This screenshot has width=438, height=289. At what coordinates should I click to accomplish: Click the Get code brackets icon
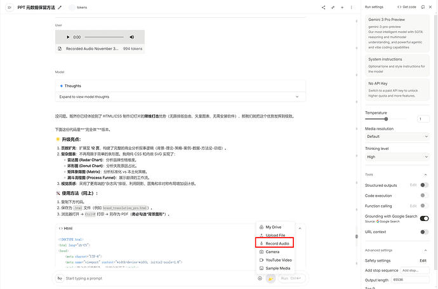coord(399,7)
